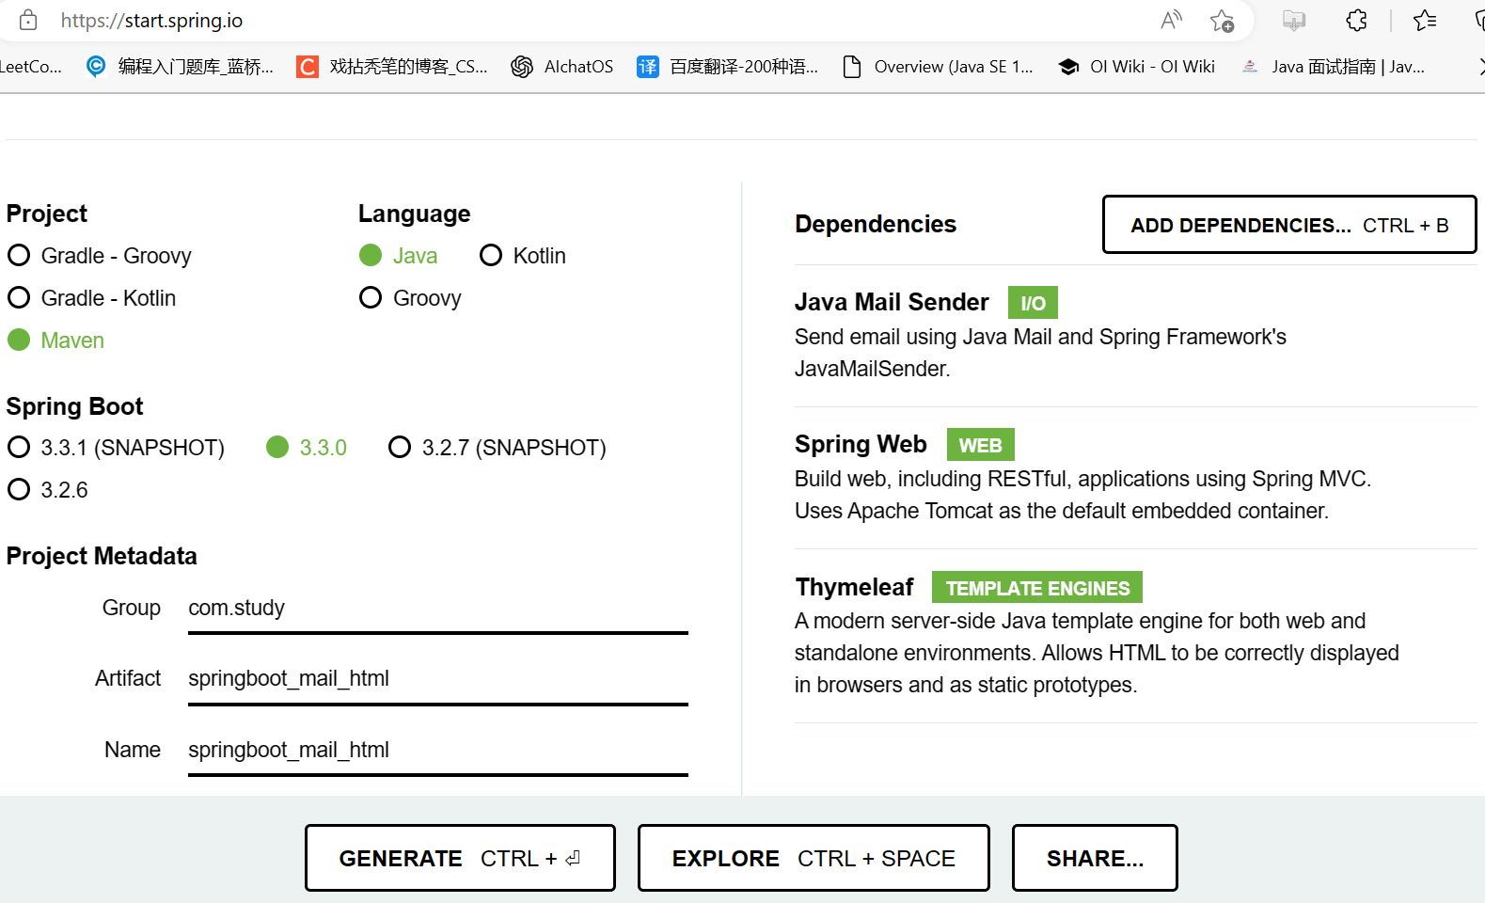Viewport: 1485px width, 903px height.
Task: Click the CSDN blog bookmark icon
Action: pos(308,66)
